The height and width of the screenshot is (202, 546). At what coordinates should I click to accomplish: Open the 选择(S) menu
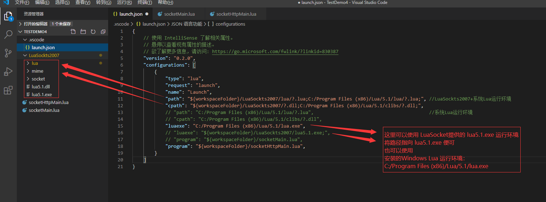coord(62,2)
